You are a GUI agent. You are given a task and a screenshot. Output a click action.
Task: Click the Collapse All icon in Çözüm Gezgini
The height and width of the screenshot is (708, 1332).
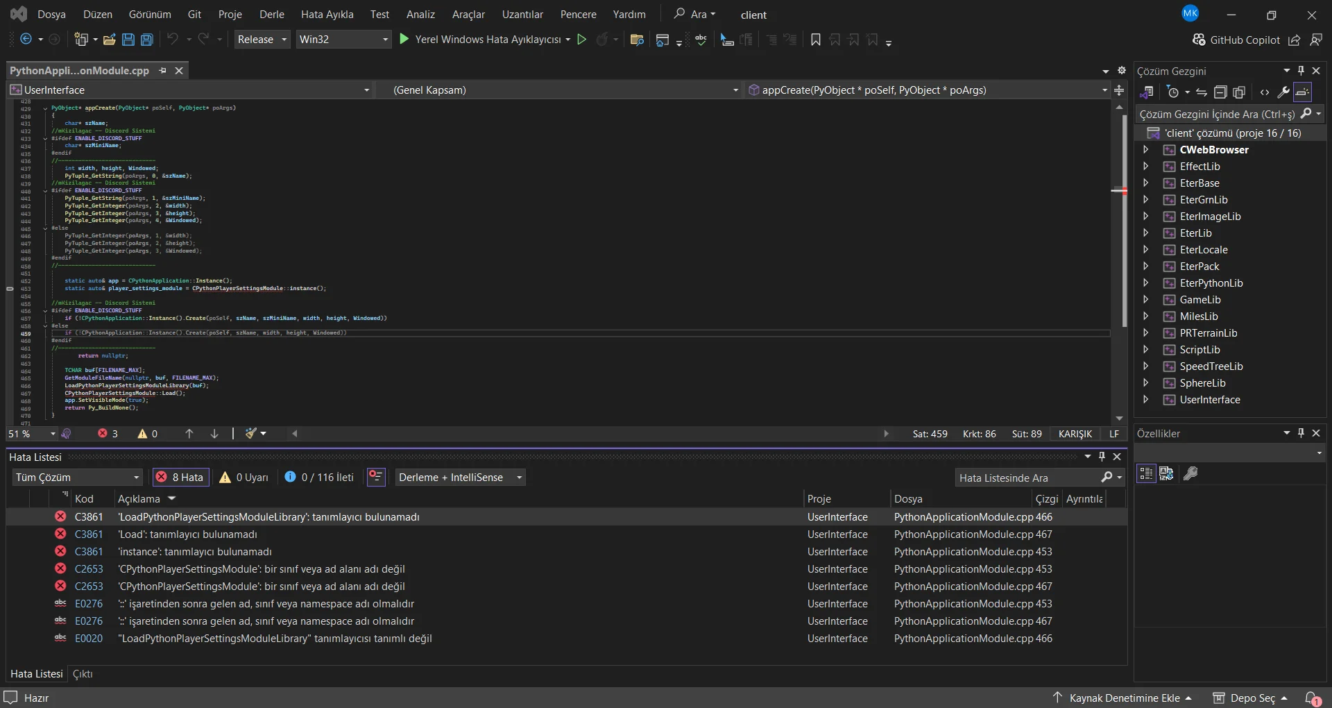coord(1220,92)
